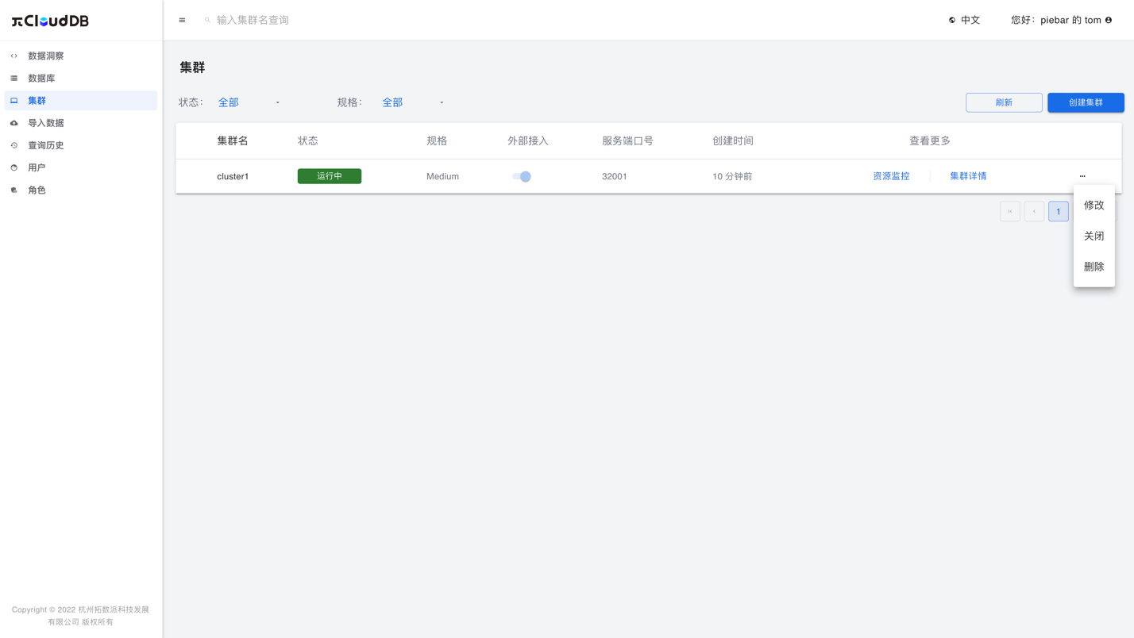Toggle 外部接入 switch for cluster1

coord(522,176)
